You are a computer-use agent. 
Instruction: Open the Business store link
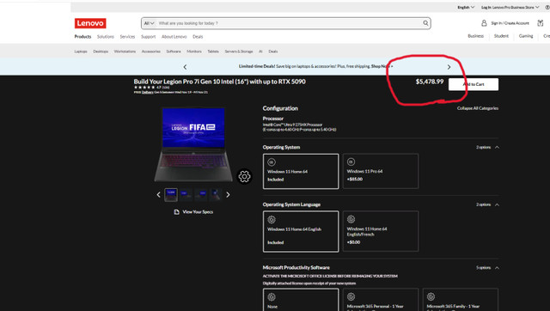pos(475,36)
